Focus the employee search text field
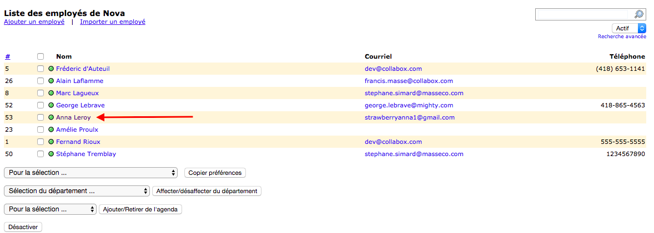The image size is (654, 233). 584,14
